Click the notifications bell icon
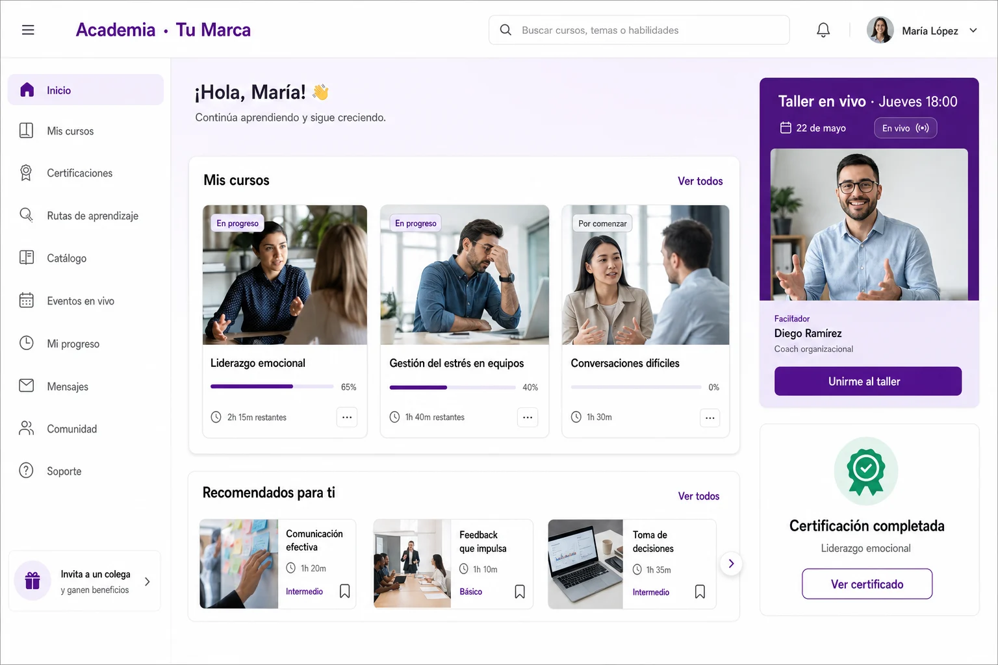 pyautogui.click(x=823, y=30)
